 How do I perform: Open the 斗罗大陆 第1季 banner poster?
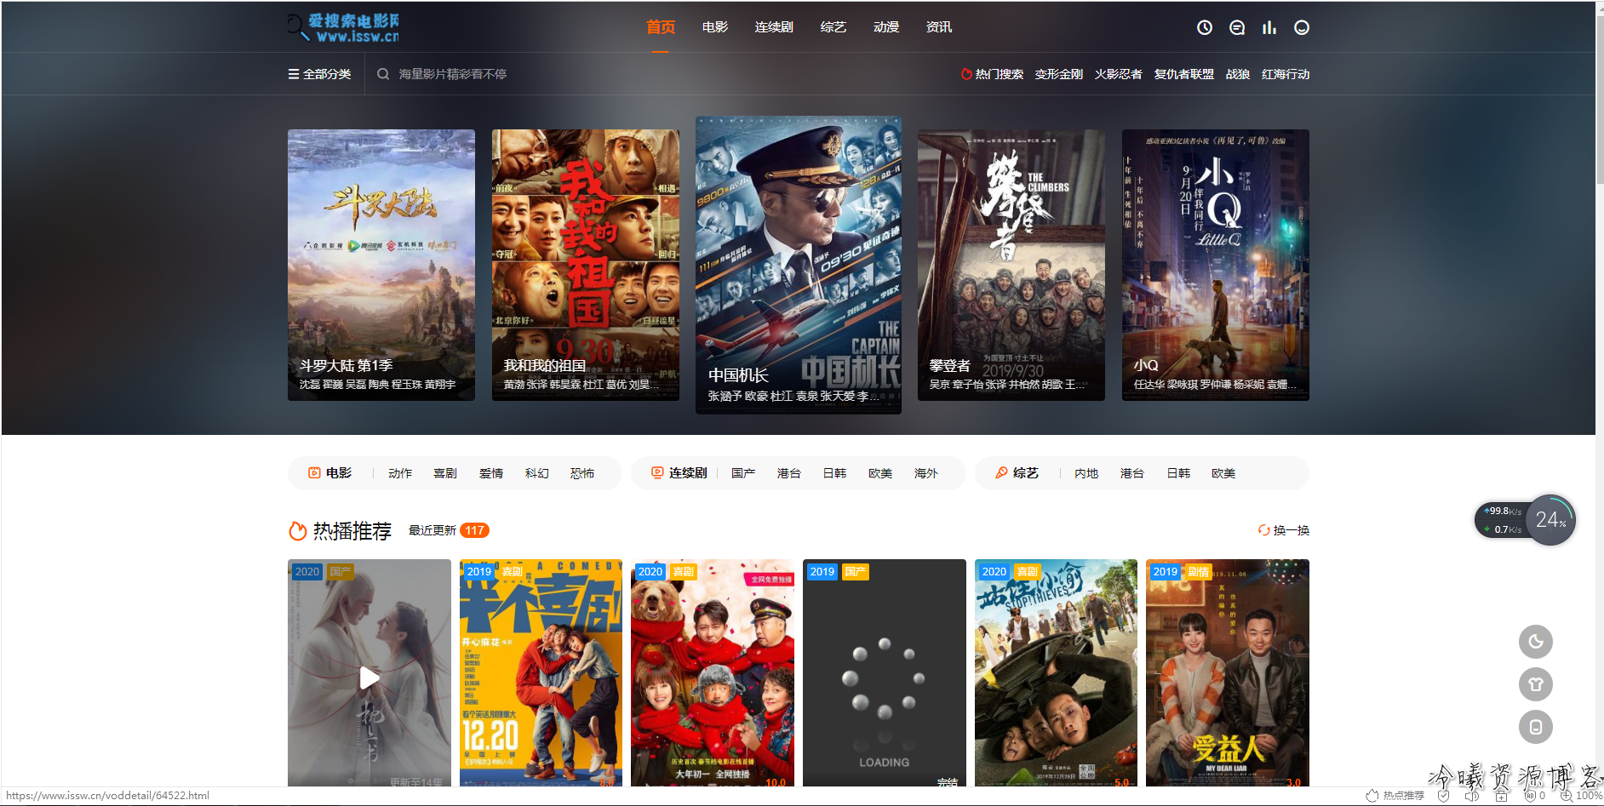click(381, 265)
